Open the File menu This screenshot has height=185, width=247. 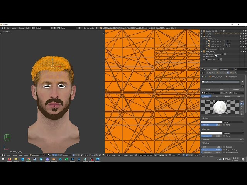tap(8, 28)
